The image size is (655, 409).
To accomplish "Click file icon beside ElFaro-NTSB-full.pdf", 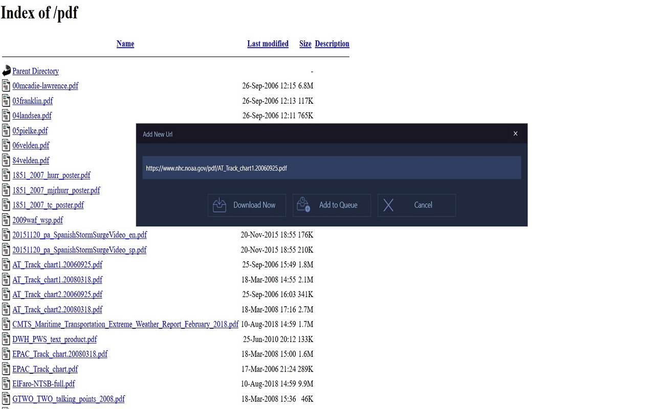I will click(x=6, y=384).
